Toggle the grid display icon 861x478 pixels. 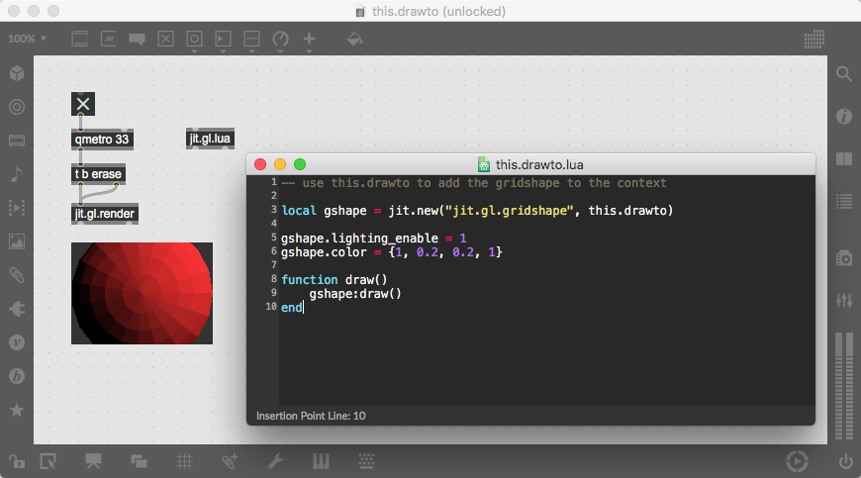coord(184,461)
